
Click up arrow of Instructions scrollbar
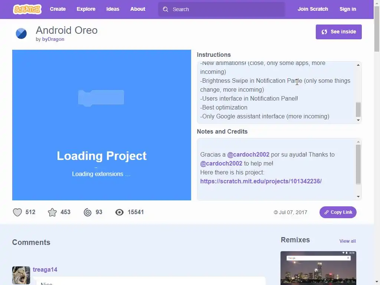coord(358,65)
